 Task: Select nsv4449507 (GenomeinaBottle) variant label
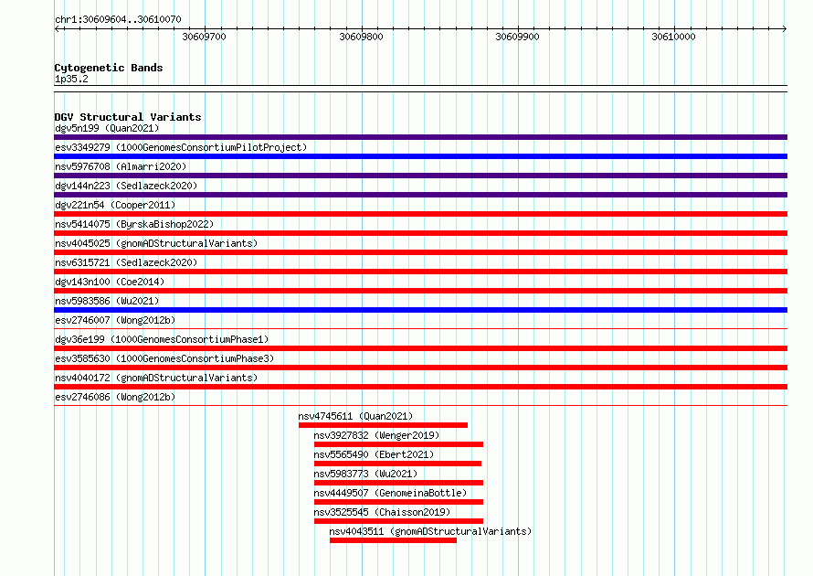coord(390,493)
